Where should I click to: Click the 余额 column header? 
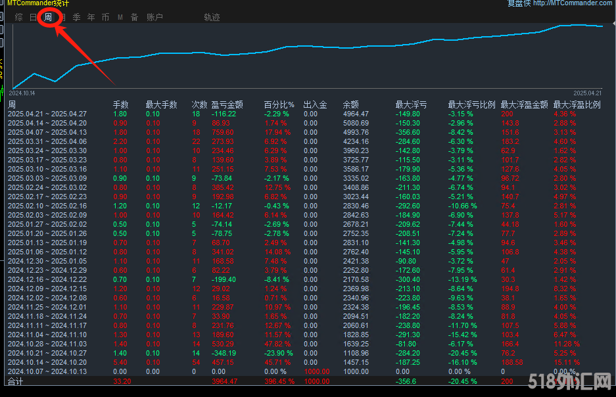[x=350, y=105]
